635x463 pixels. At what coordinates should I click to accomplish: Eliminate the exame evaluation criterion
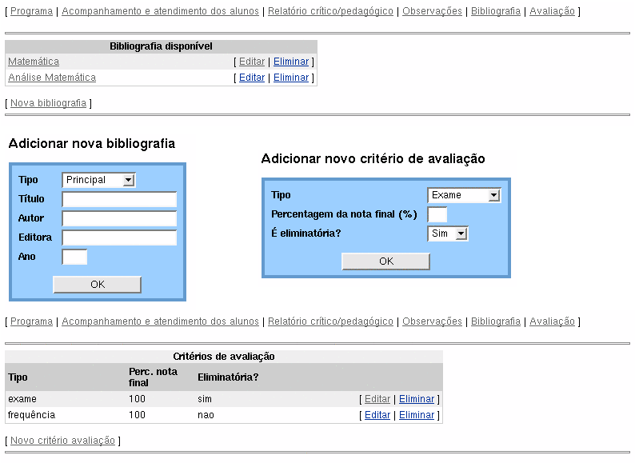(417, 399)
